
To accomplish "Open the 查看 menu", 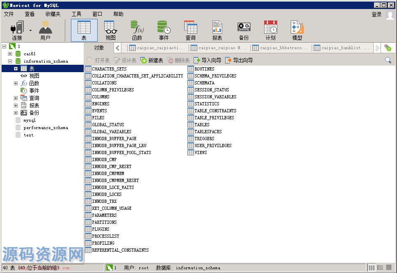I will (x=30, y=14).
